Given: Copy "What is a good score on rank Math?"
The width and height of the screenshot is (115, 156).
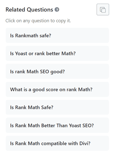Looking at the screenshot, I should coord(57,89).
